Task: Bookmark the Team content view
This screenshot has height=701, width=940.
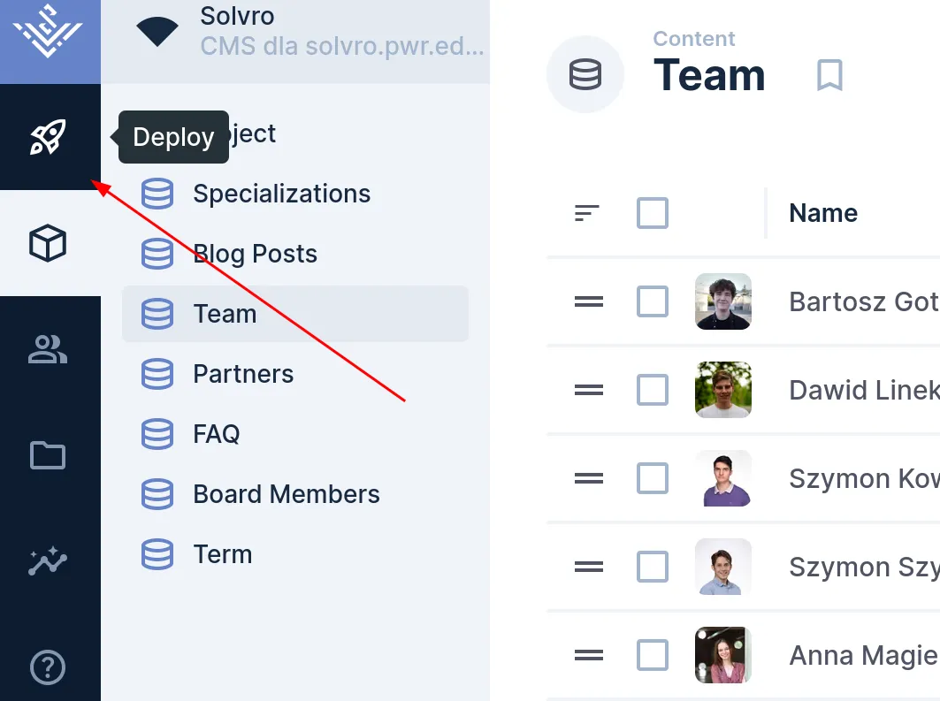Action: (x=829, y=76)
